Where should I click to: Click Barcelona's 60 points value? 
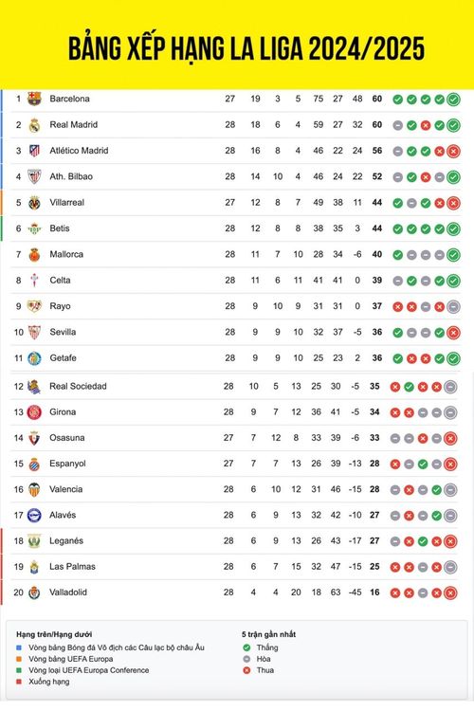(x=377, y=99)
